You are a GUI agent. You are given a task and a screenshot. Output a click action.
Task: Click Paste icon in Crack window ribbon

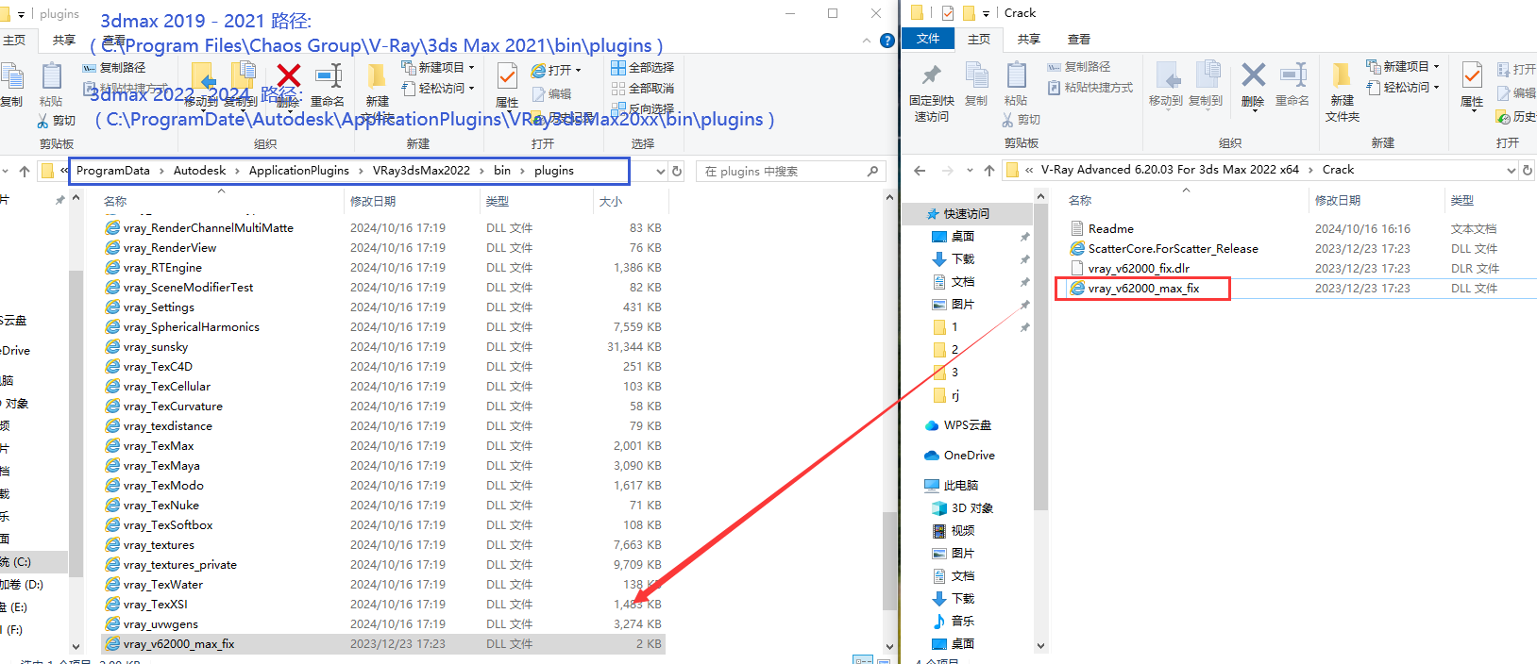coord(1016,75)
